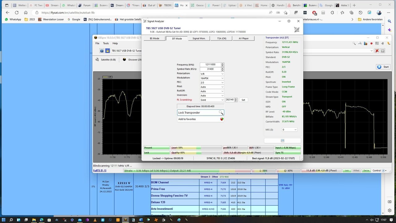
Task: Click the padlock icon beside the tuner name
Action: (107, 51)
